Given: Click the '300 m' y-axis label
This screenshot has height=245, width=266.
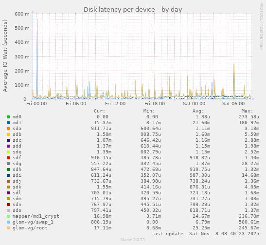Looking at the screenshot, I should pyautogui.click(x=22, y=57).
